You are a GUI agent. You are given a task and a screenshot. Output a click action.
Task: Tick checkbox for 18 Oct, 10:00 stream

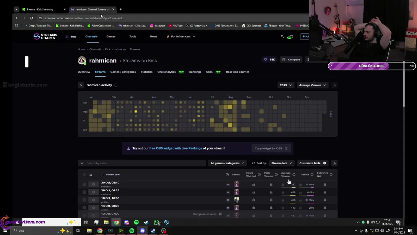click(84, 200)
